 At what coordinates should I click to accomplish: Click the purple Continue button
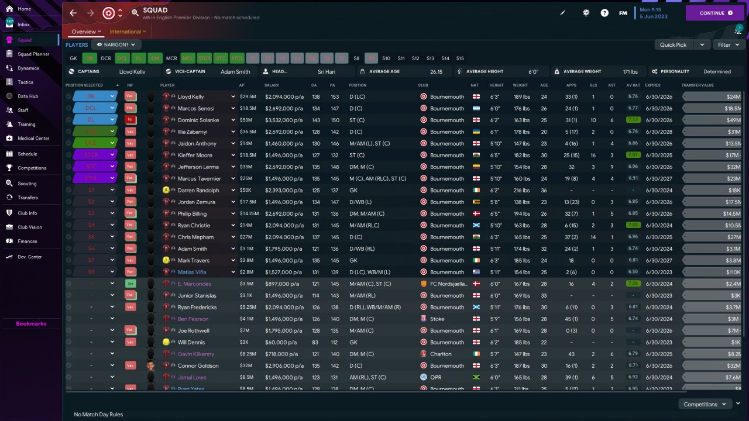pyautogui.click(x=714, y=13)
